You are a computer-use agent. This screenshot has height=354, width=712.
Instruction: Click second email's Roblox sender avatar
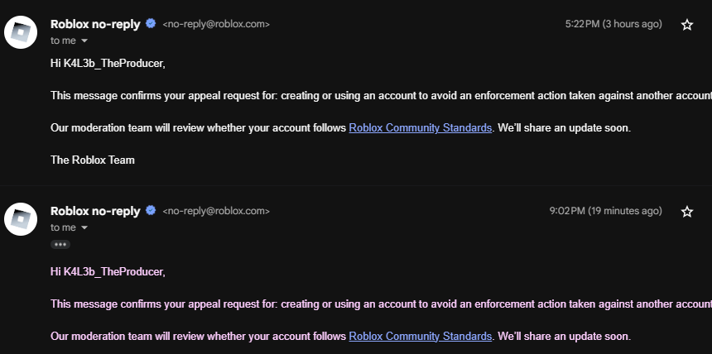(x=21, y=219)
